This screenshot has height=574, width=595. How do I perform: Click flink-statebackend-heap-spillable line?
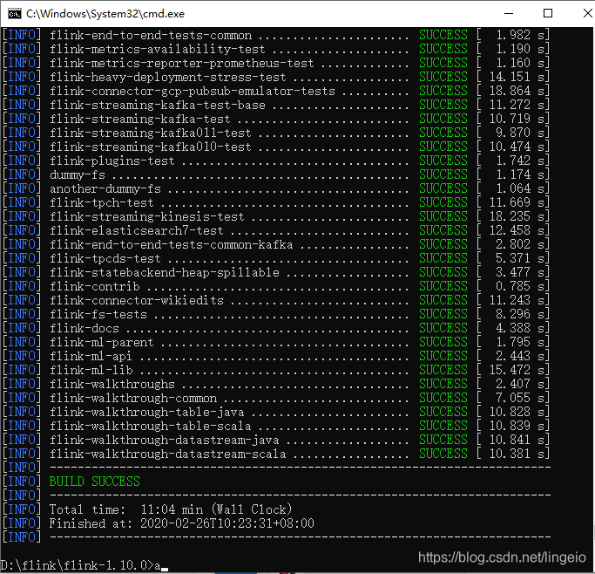click(276, 273)
